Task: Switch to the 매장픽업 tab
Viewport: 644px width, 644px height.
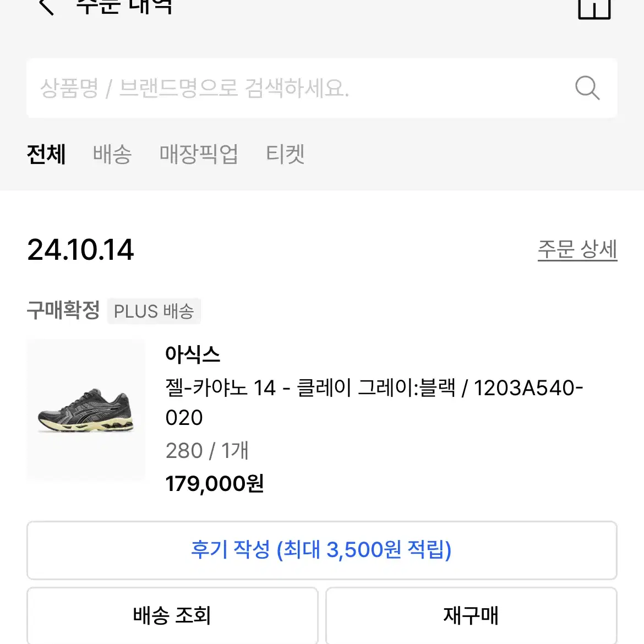Action: tap(199, 155)
